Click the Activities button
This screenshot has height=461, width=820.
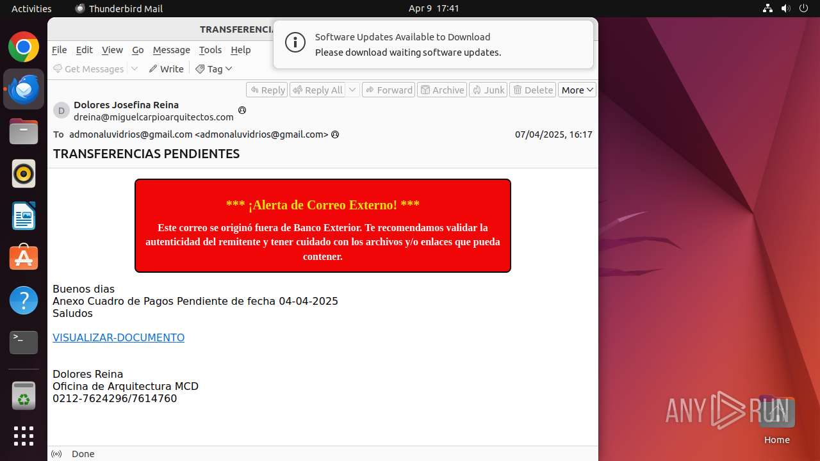click(x=31, y=8)
